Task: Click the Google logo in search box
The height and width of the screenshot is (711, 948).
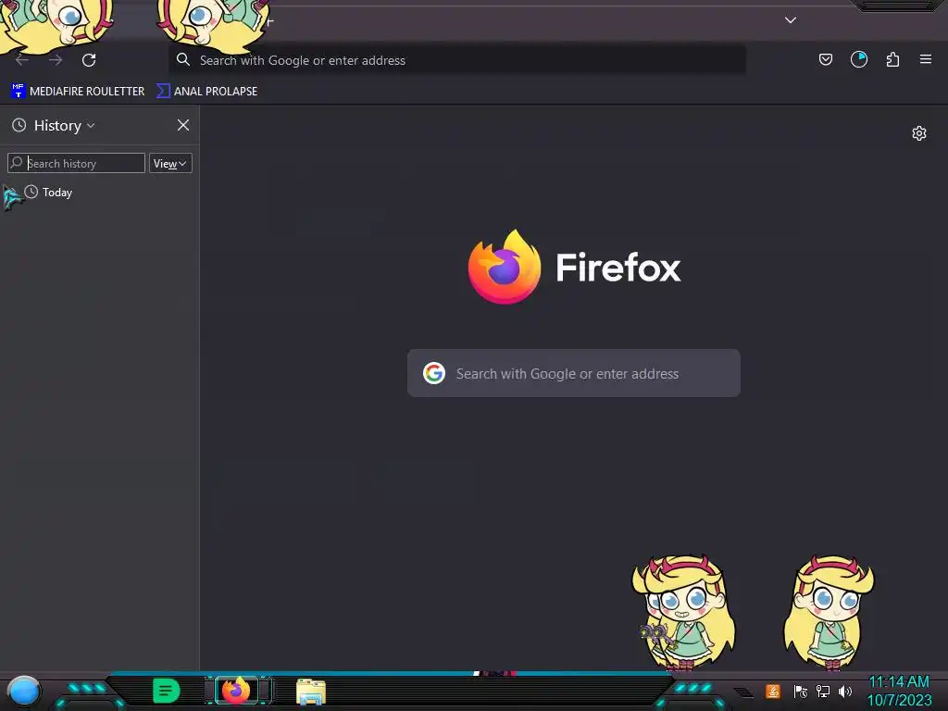Action: (434, 373)
